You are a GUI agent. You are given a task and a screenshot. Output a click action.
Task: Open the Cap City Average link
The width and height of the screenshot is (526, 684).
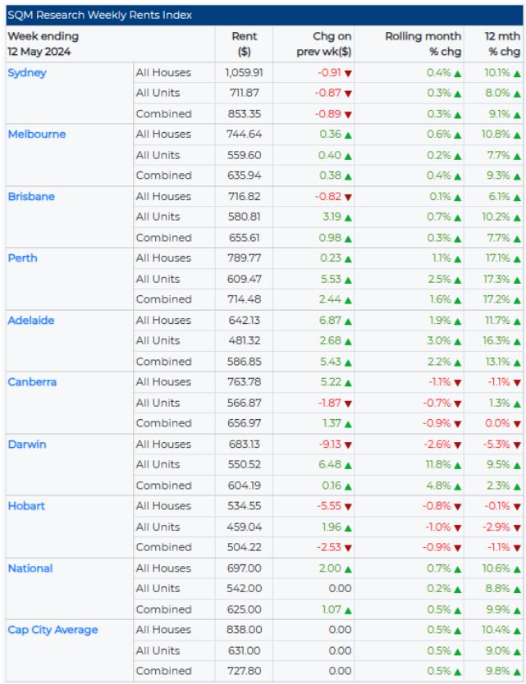(x=53, y=630)
